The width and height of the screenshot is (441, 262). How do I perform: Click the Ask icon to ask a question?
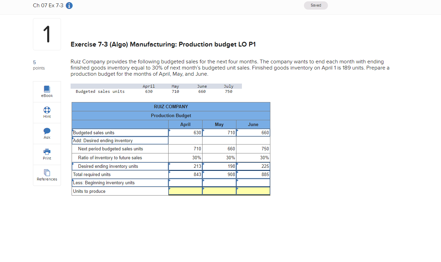tap(47, 133)
